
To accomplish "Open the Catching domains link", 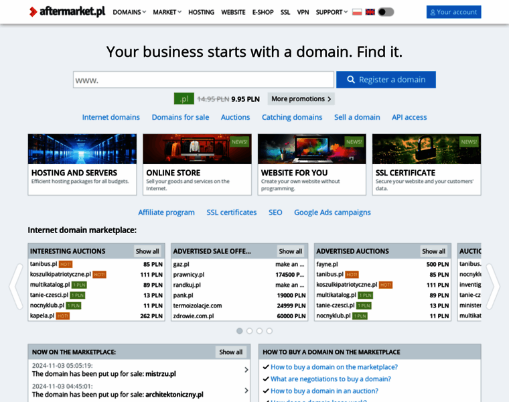I will click(x=292, y=117).
